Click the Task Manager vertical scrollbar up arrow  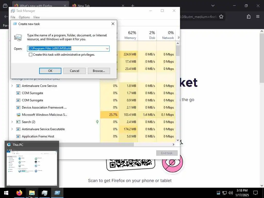(x=178, y=43)
